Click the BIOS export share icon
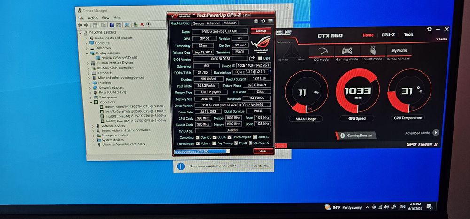The width and height of the screenshot is (470, 219). (252, 58)
